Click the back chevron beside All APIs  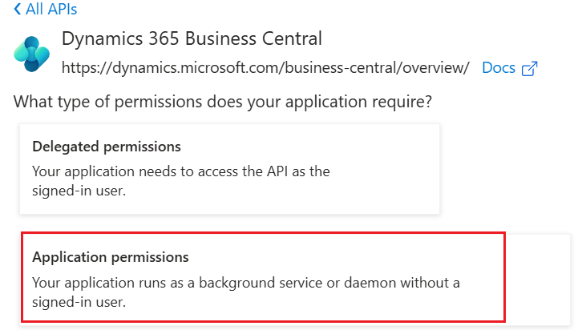(x=17, y=9)
